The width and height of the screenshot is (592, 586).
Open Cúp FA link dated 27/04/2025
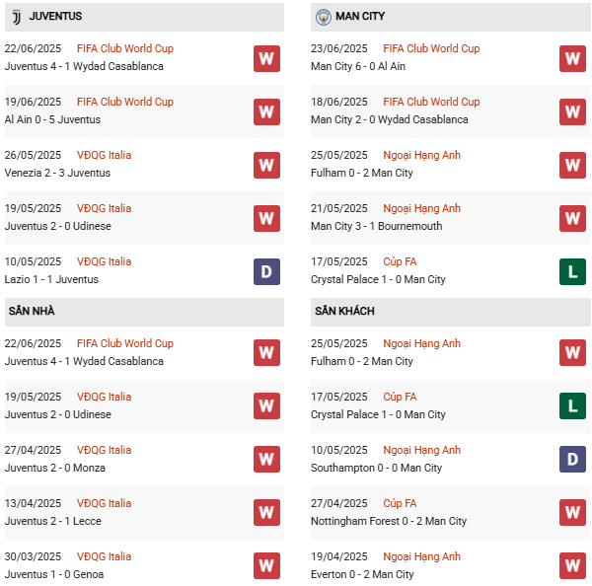[x=402, y=503]
